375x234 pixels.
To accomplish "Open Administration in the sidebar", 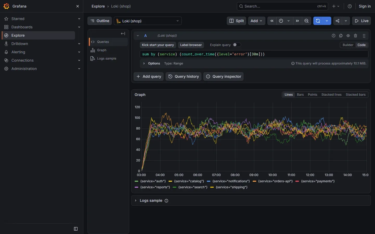I will (x=24, y=69).
